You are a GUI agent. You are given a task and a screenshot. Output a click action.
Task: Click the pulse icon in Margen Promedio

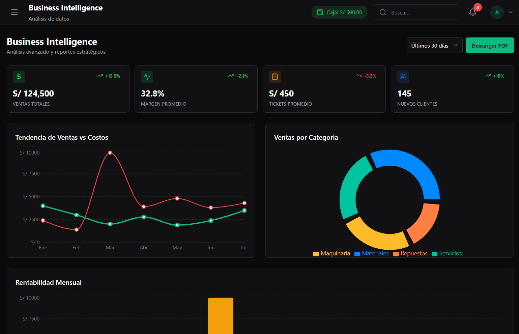point(147,77)
